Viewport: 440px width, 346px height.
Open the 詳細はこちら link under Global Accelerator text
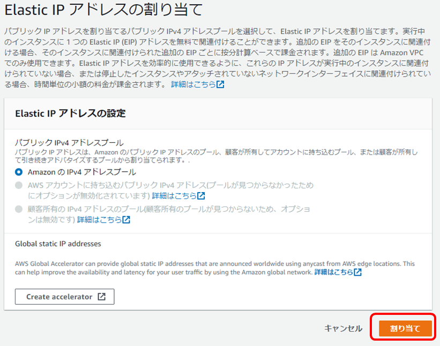coord(338,272)
